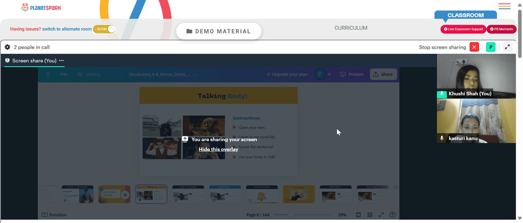The height and width of the screenshot is (223, 523).
Task: Toggle the ROOM alternate room switch
Action: tap(105, 29)
